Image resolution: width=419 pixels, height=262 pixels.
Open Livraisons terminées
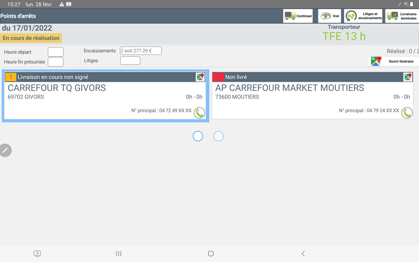click(402, 16)
